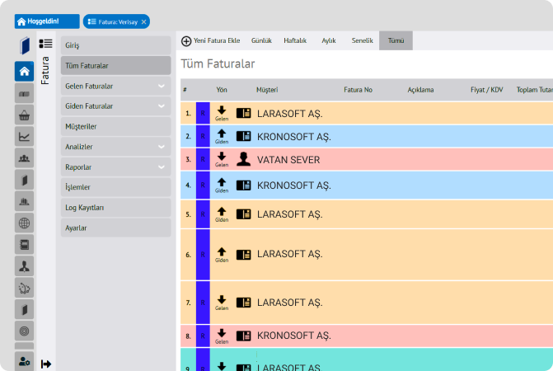
Task: Expand the Analizler menu section
Action: point(162,147)
